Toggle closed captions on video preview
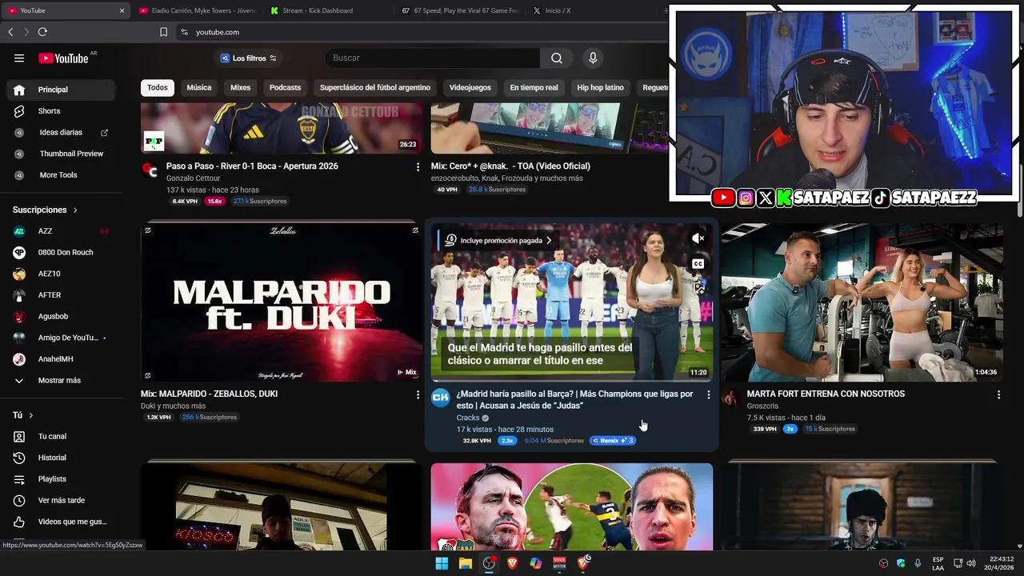This screenshot has width=1024, height=576. (698, 264)
